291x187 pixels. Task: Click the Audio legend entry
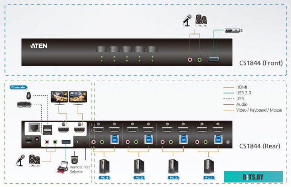coord(235,104)
